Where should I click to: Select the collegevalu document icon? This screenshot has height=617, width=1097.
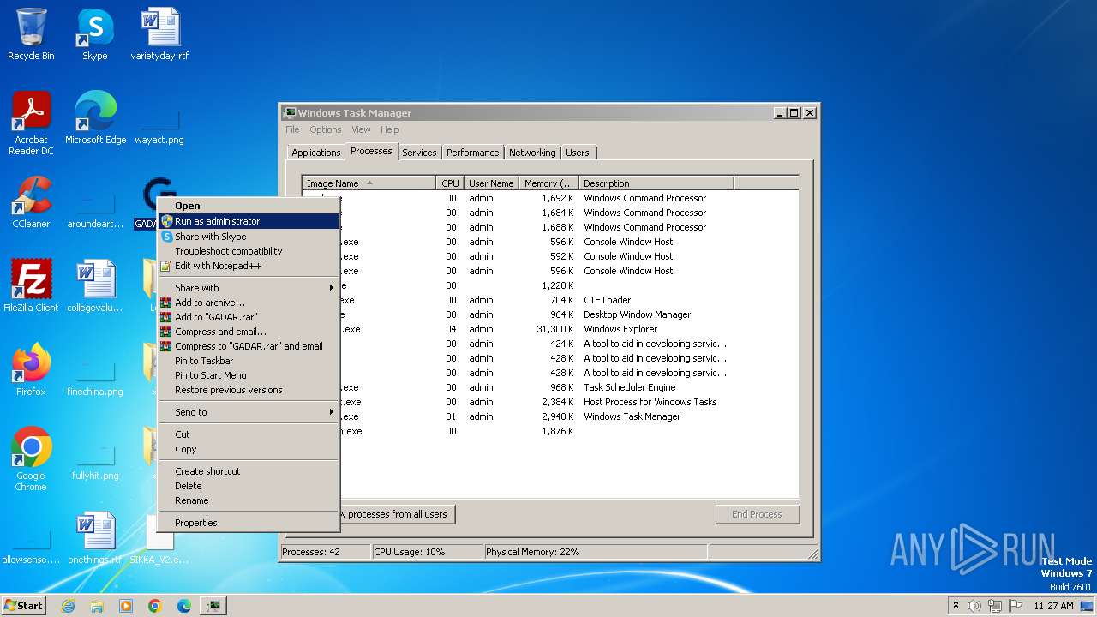click(95, 286)
